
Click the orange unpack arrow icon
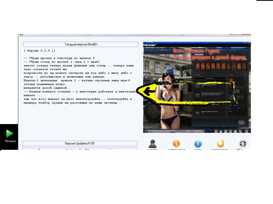point(220,144)
